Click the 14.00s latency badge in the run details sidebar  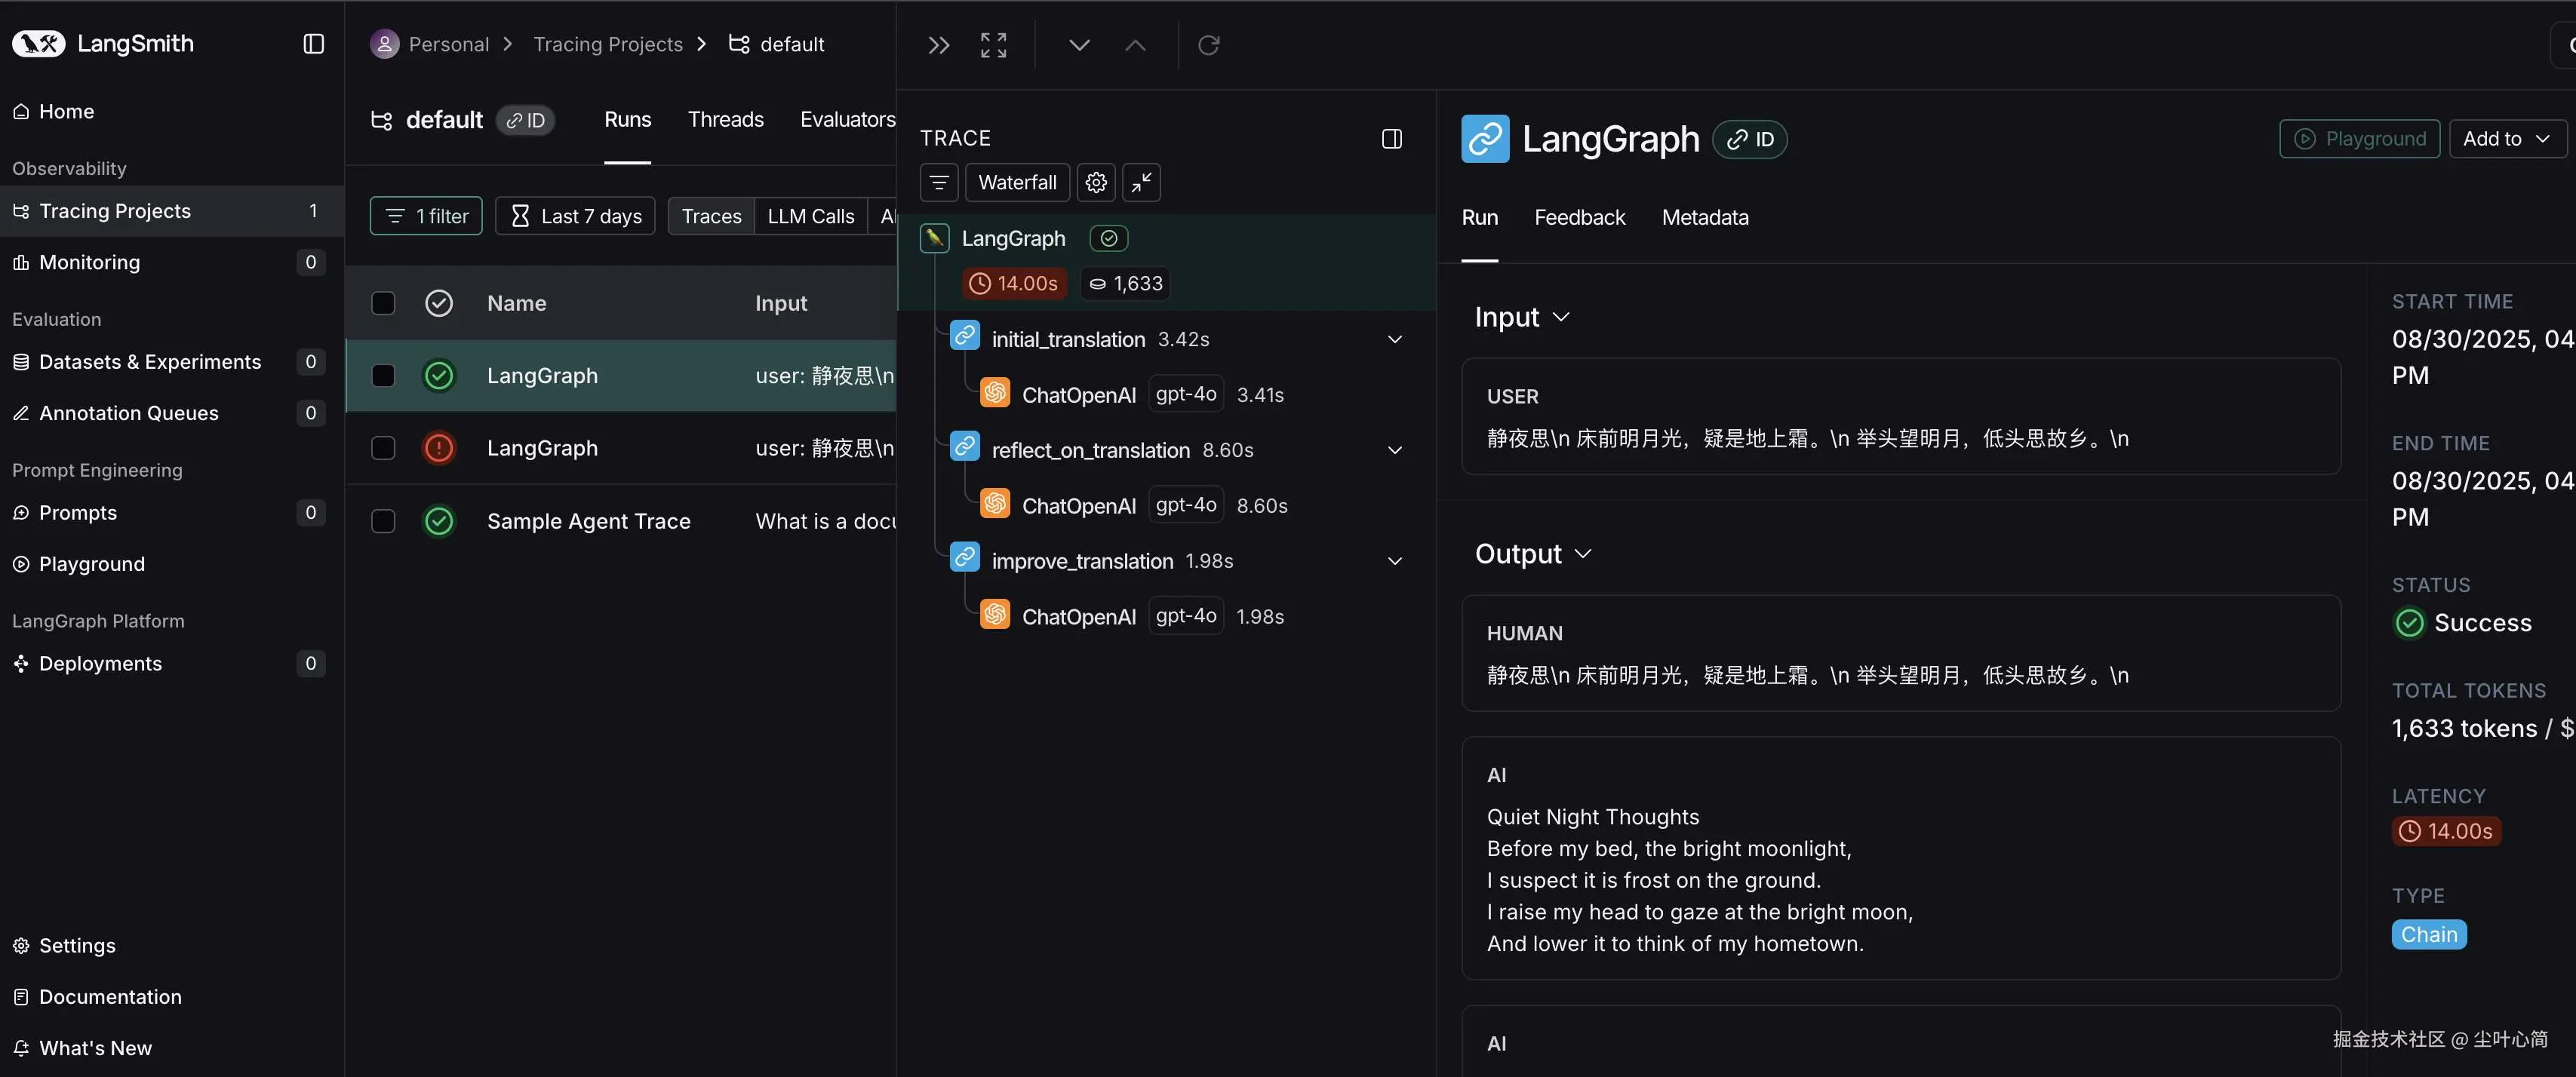pos(2446,831)
